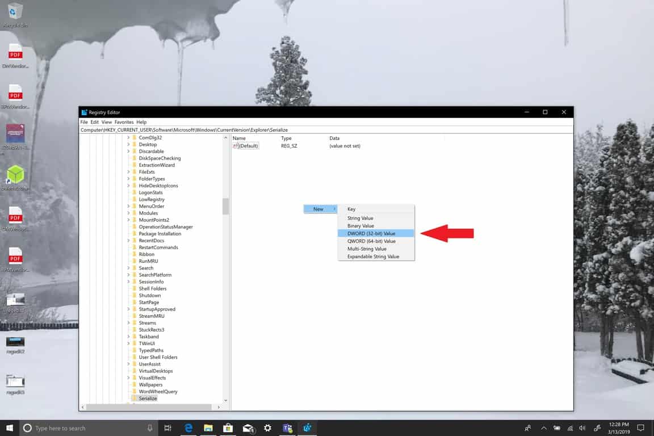Open Microsoft Teams from the taskbar
The image size is (654, 436).
[287, 428]
